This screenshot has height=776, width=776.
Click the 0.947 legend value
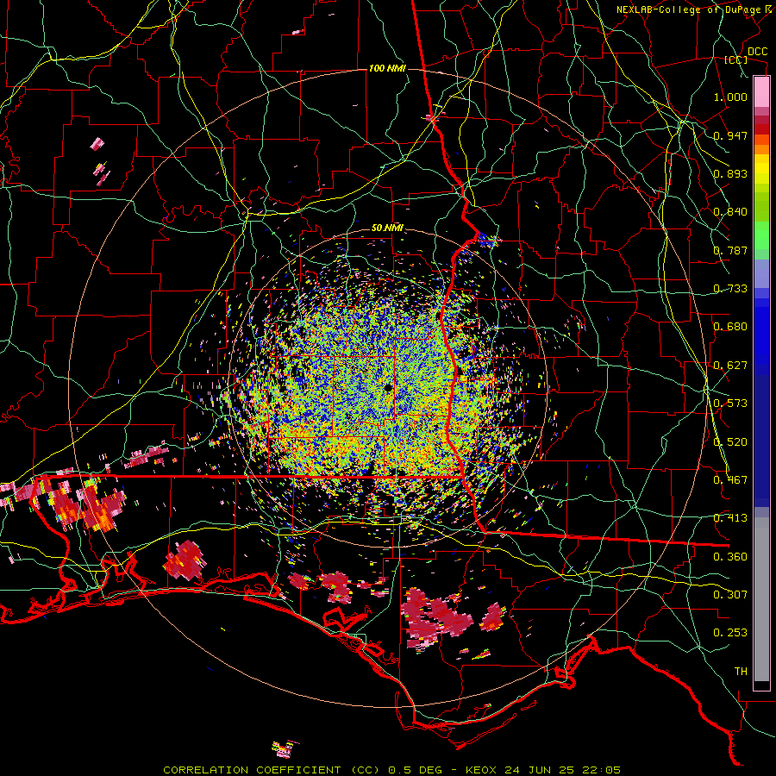(x=730, y=135)
